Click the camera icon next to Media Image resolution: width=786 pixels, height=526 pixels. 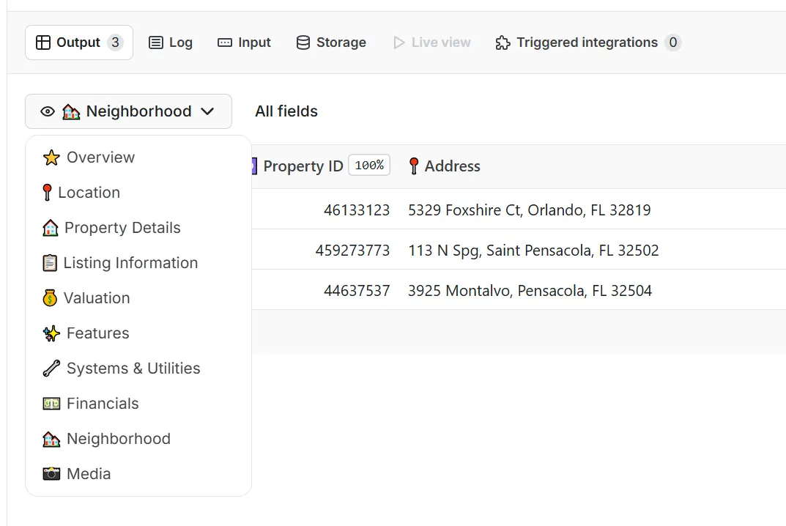(x=50, y=473)
